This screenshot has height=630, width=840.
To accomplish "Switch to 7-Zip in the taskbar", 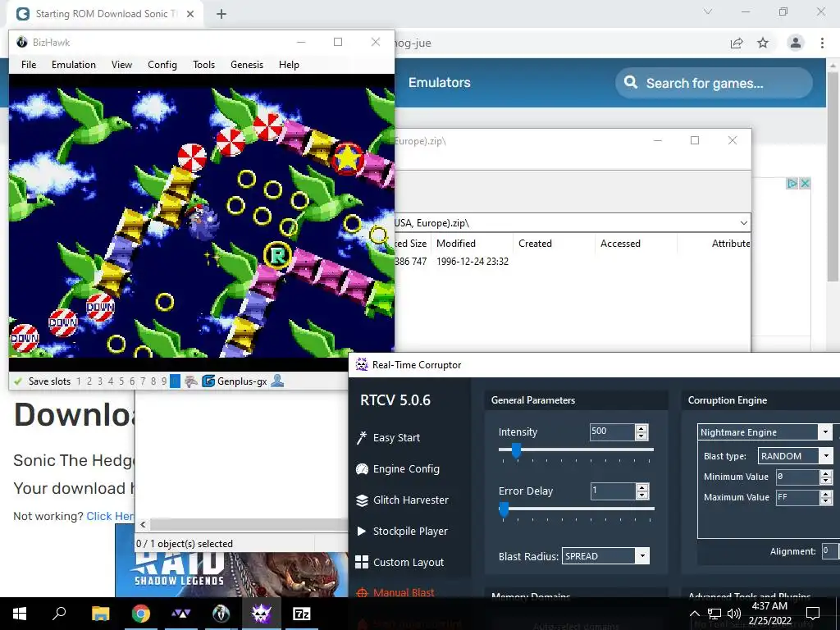I will pos(302,614).
